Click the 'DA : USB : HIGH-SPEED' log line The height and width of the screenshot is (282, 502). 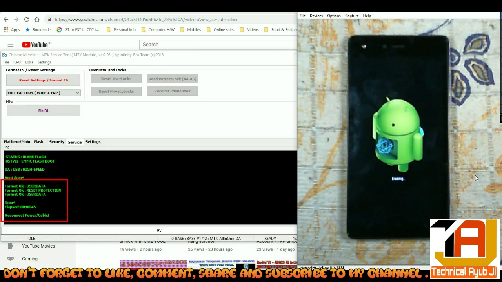[x=25, y=170]
